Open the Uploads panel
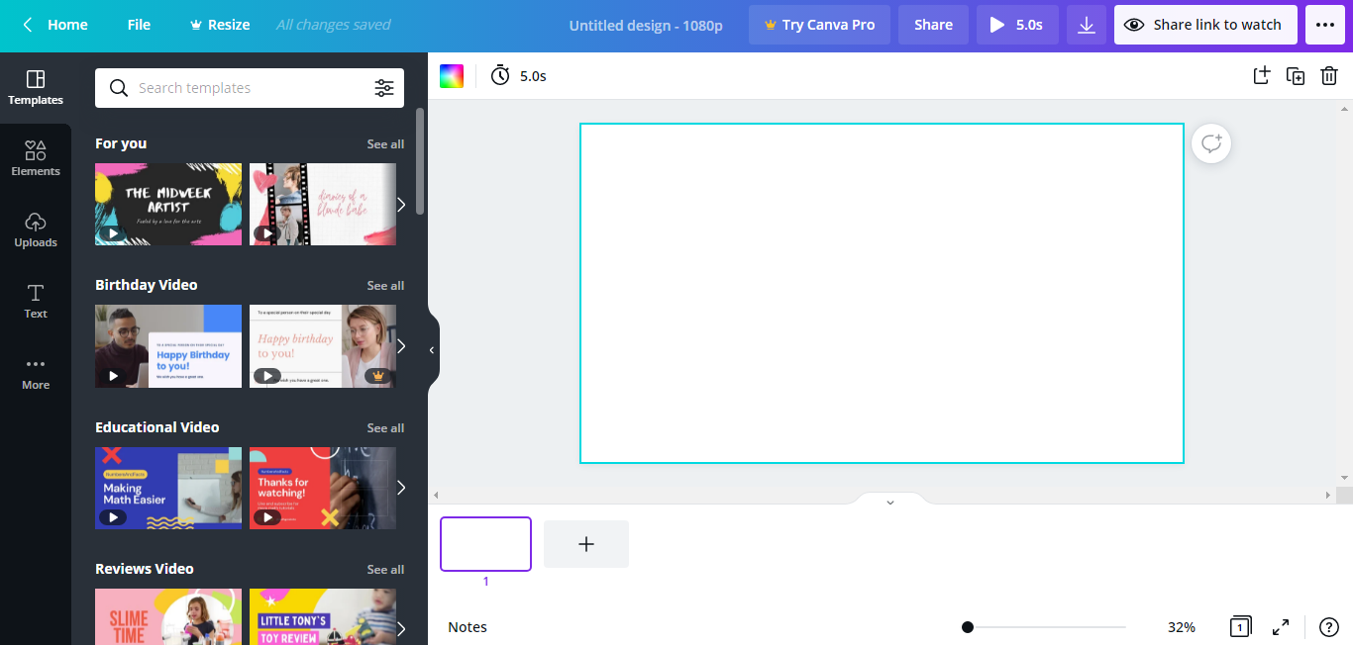 point(36,230)
